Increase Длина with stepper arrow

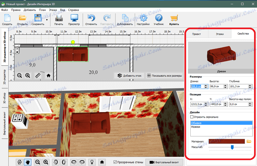click(x=206, y=85)
